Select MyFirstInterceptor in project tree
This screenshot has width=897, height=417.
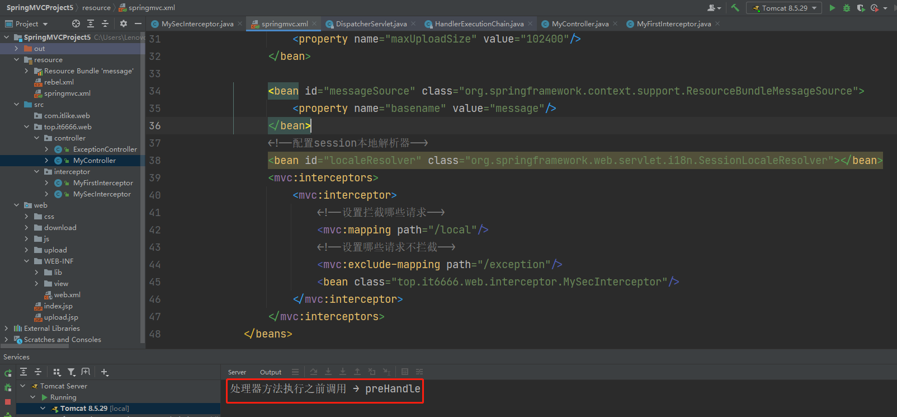pyautogui.click(x=103, y=183)
